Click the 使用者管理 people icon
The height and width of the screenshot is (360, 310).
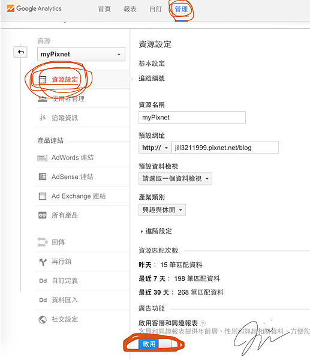pos(43,99)
